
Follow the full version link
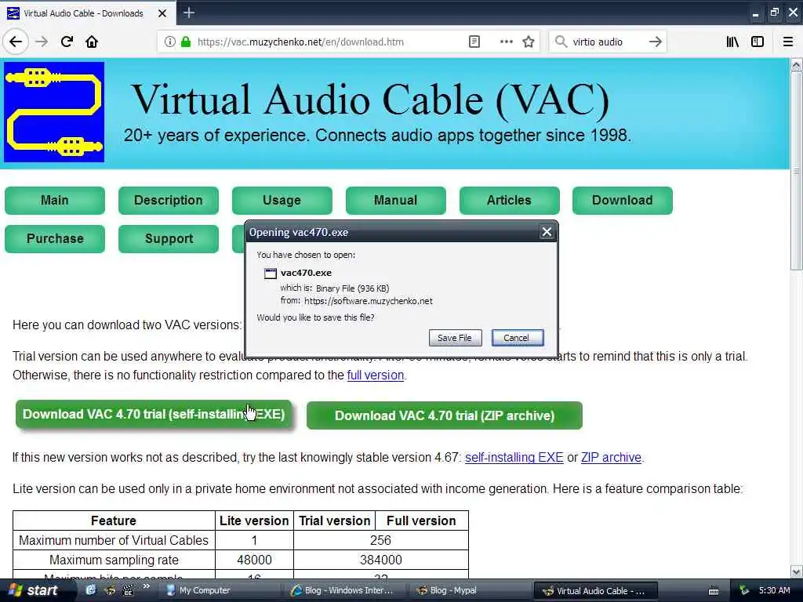pos(376,375)
